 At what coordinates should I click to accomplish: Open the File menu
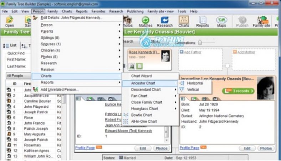(5, 11)
